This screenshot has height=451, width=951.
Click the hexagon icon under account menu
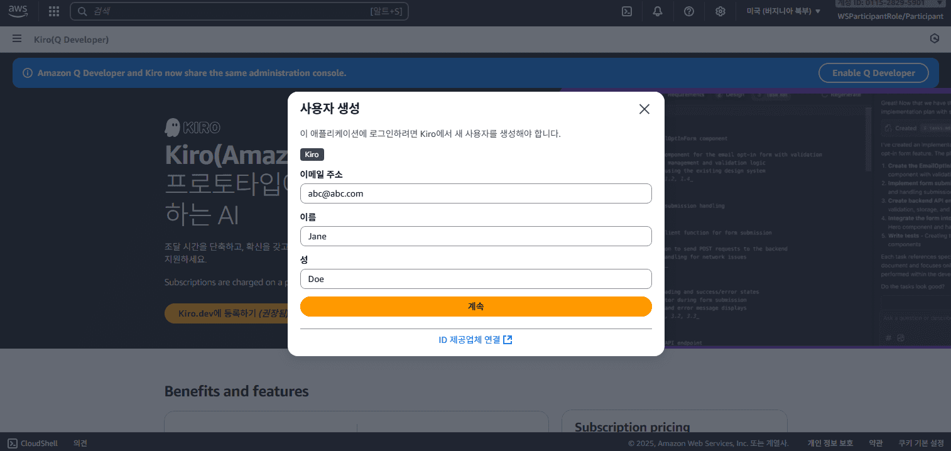[x=935, y=39]
